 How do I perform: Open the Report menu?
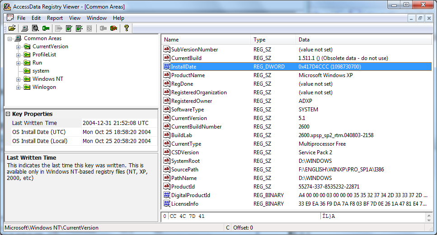(x=55, y=18)
